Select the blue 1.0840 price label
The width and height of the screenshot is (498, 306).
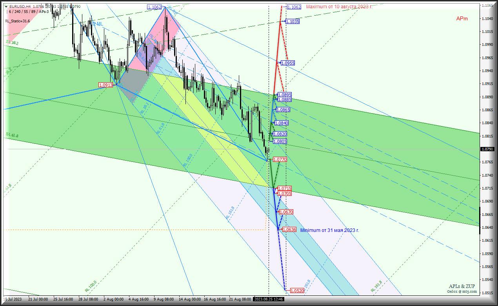pyautogui.click(x=281, y=123)
